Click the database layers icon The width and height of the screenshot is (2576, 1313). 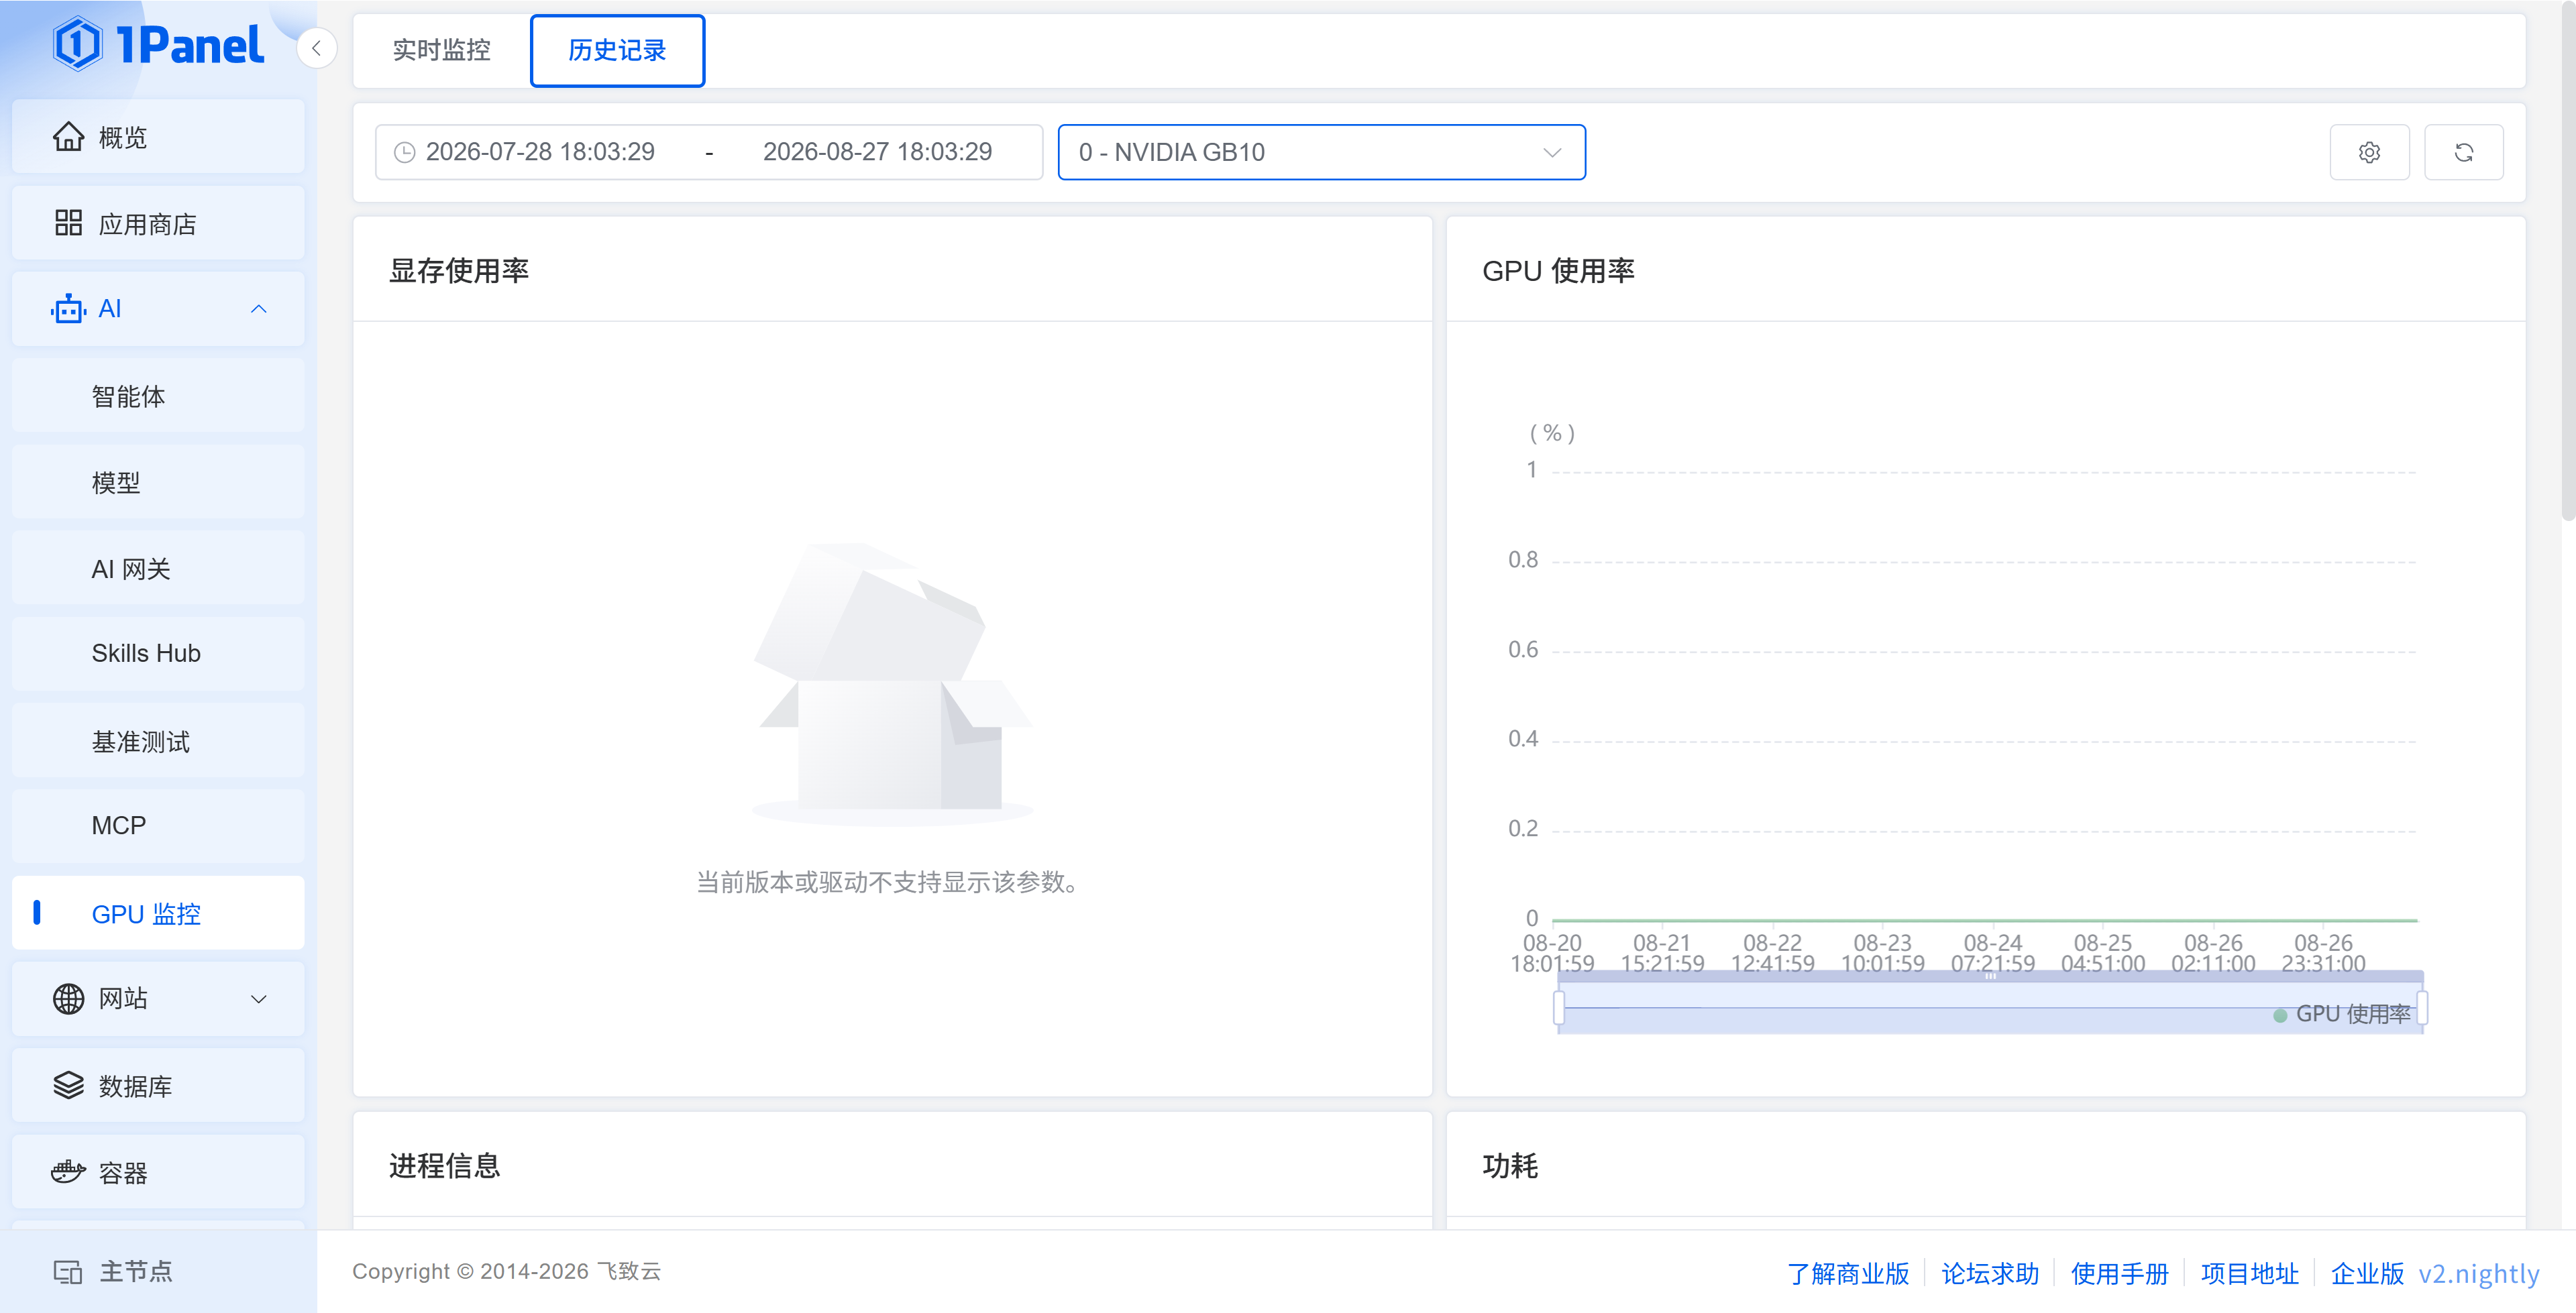pos(68,1085)
